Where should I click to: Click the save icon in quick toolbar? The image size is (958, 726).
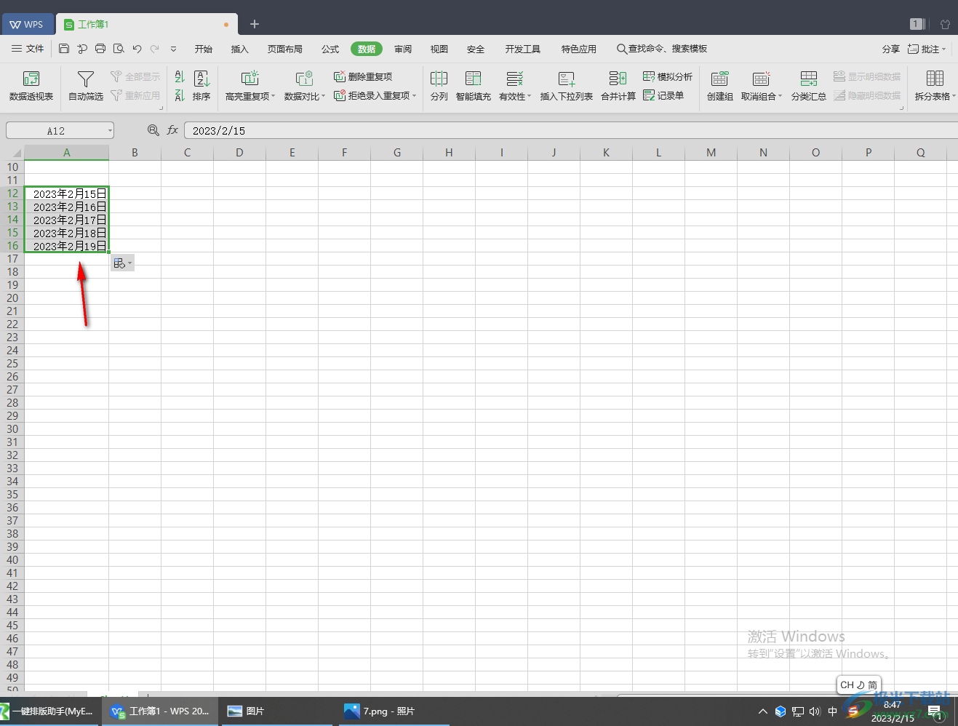click(64, 49)
